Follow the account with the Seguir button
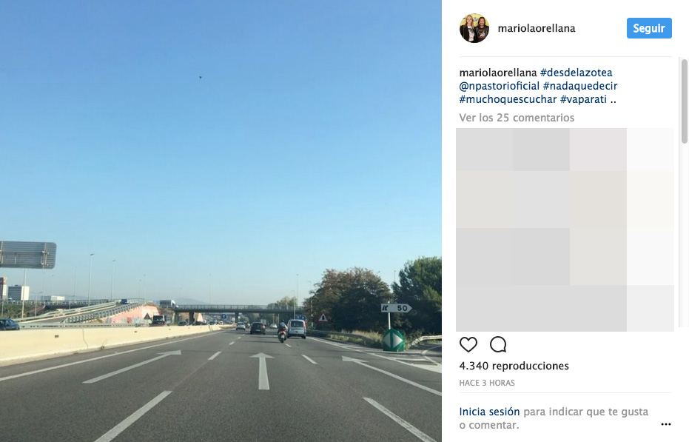The width and height of the screenshot is (689, 442). pos(649,28)
